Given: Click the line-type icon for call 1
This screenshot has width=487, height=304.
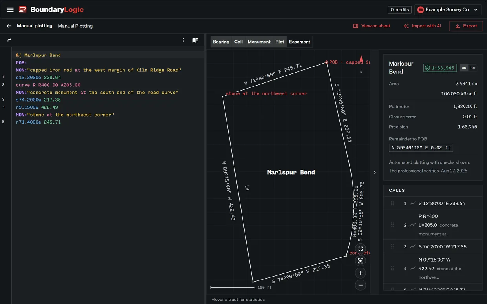Looking at the screenshot, I should click(412, 203).
